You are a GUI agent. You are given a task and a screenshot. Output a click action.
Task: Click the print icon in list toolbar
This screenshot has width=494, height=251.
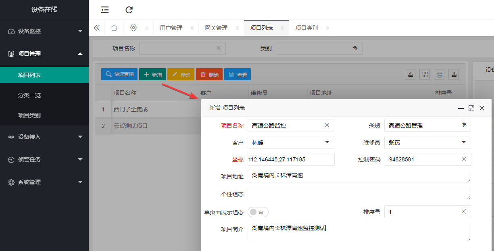coord(440,74)
